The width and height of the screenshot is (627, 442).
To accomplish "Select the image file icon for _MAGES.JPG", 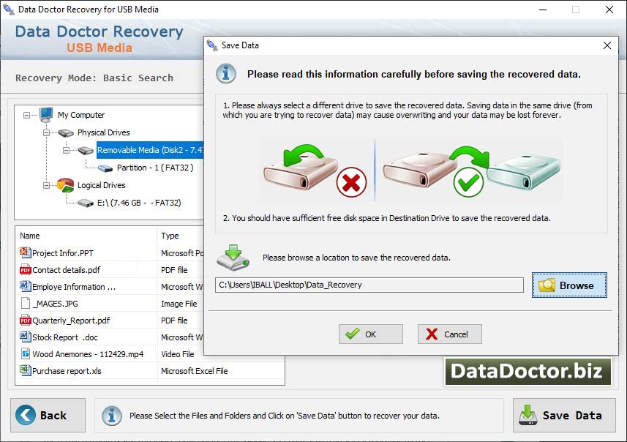I will coord(24,303).
